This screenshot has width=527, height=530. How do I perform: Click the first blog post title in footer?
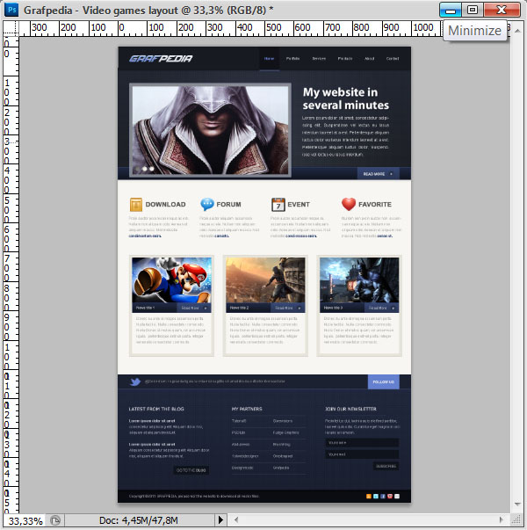(152, 421)
